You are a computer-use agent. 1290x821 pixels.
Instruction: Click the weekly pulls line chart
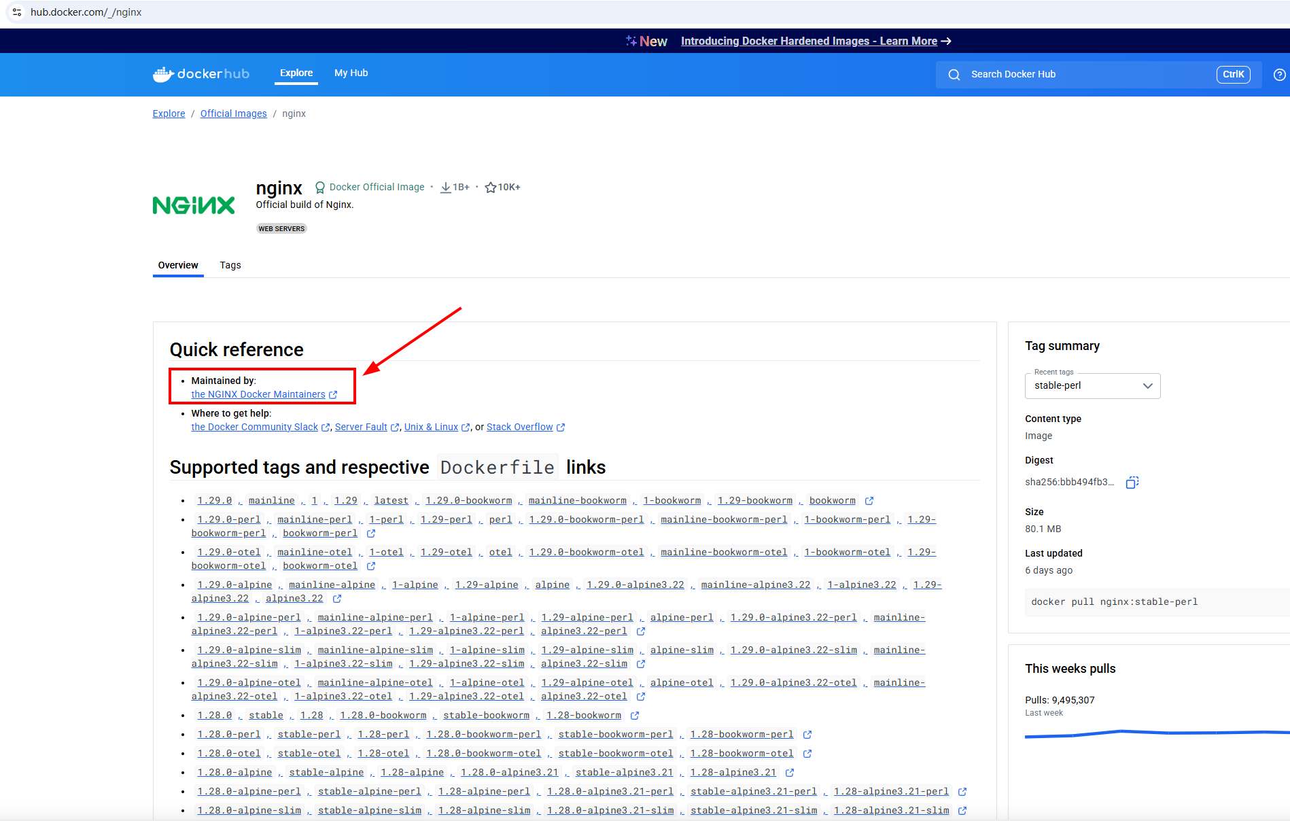click(x=1157, y=733)
